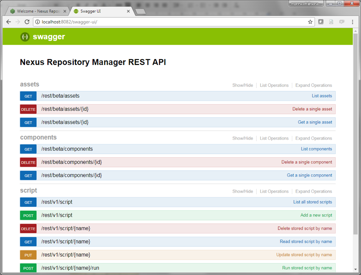The width and height of the screenshot is (361, 275).
Task: Click the swagger logo icon
Action: [25, 37]
